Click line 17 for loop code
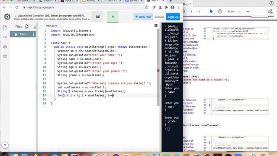This screenshot has height=156, width=277. (86, 95)
